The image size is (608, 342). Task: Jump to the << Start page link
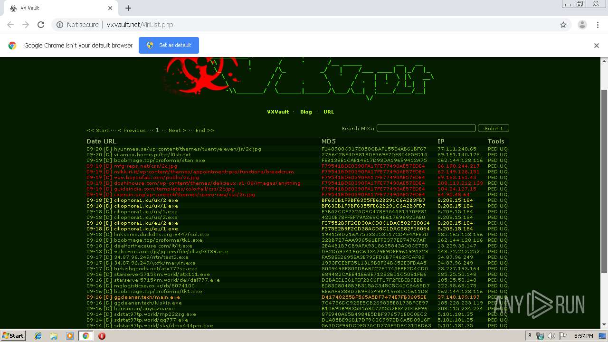[x=97, y=130]
